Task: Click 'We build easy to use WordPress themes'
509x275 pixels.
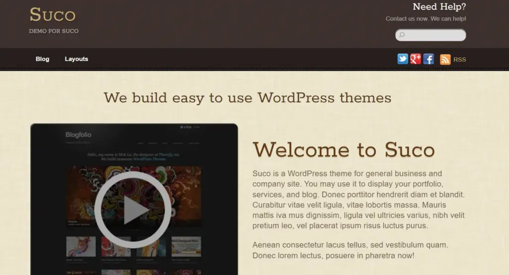Action: tap(248, 98)
